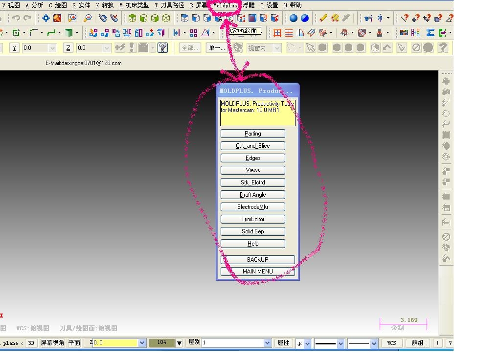Click the TrimEditor button
Viewport: 501px width, 363px height.
[x=253, y=219]
